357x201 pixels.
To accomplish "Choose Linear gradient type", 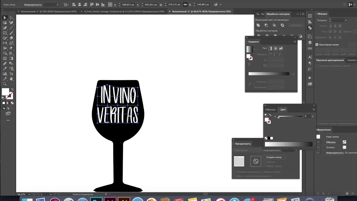I will 270,48.
